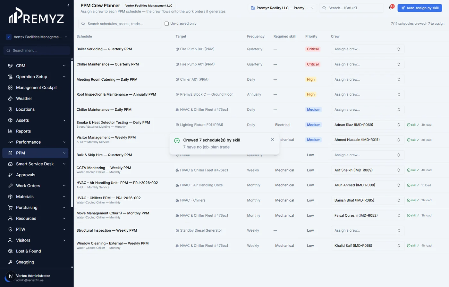449x287 pixels.
Task: Collapse the sidebar with the arrow icon
Action: point(68,5)
